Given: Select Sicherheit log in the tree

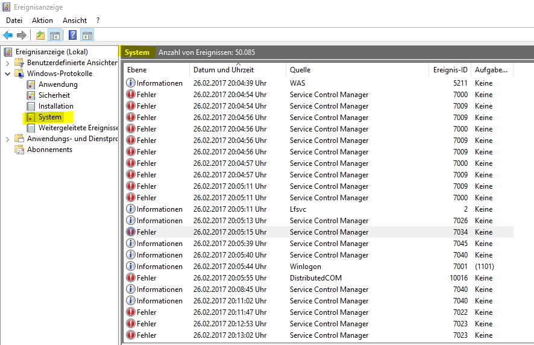Looking at the screenshot, I should (x=54, y=95).
